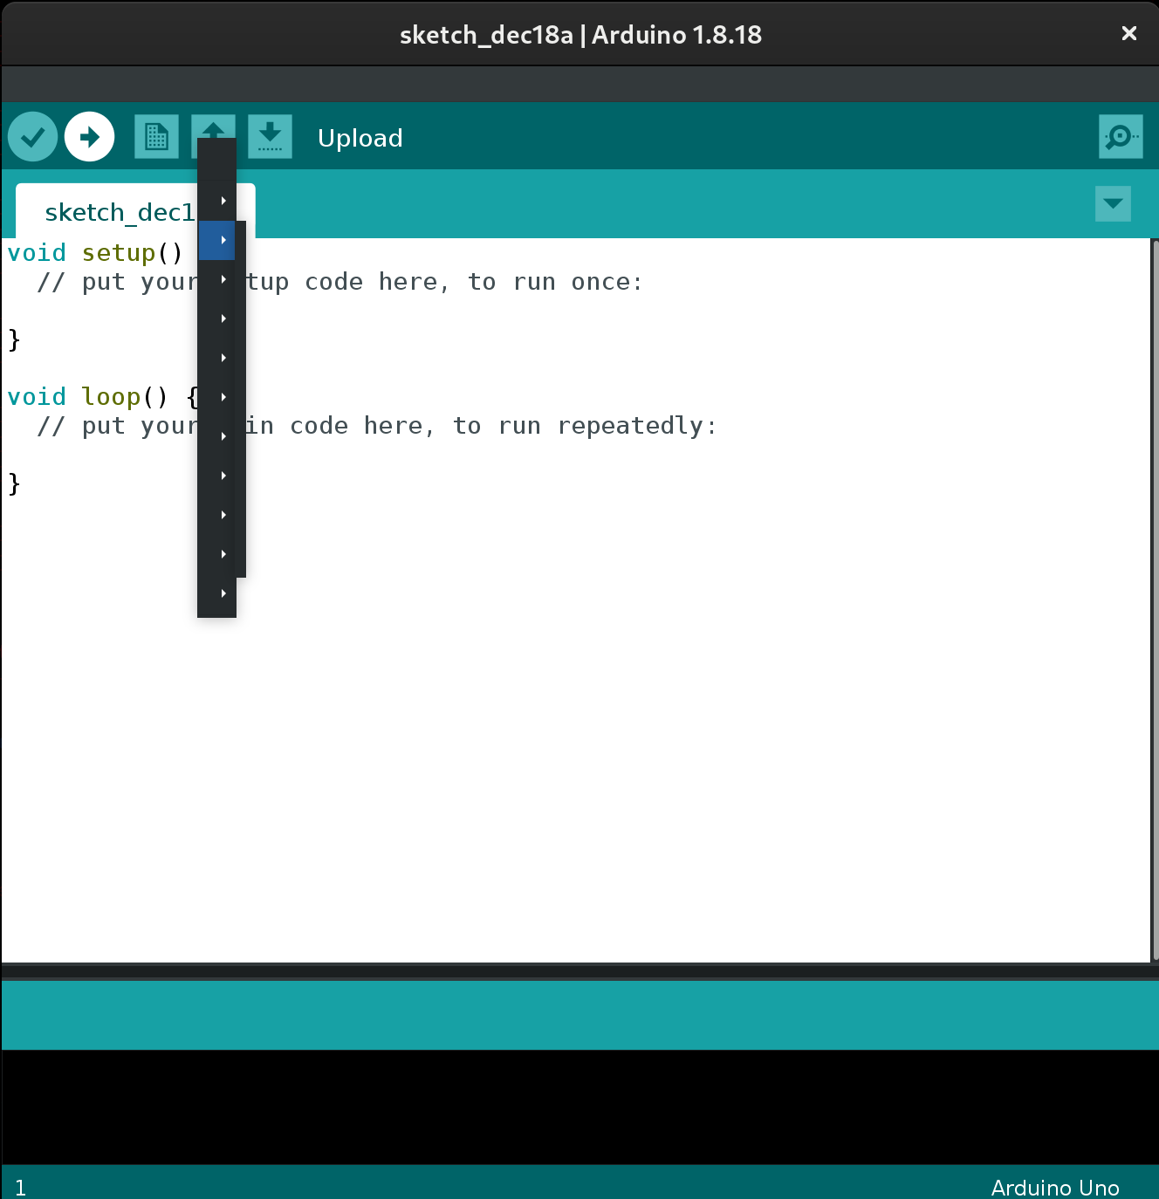The image size is (1159, 1199).
Task: Save the sketch with down-arrow icon
Action: 270,137
